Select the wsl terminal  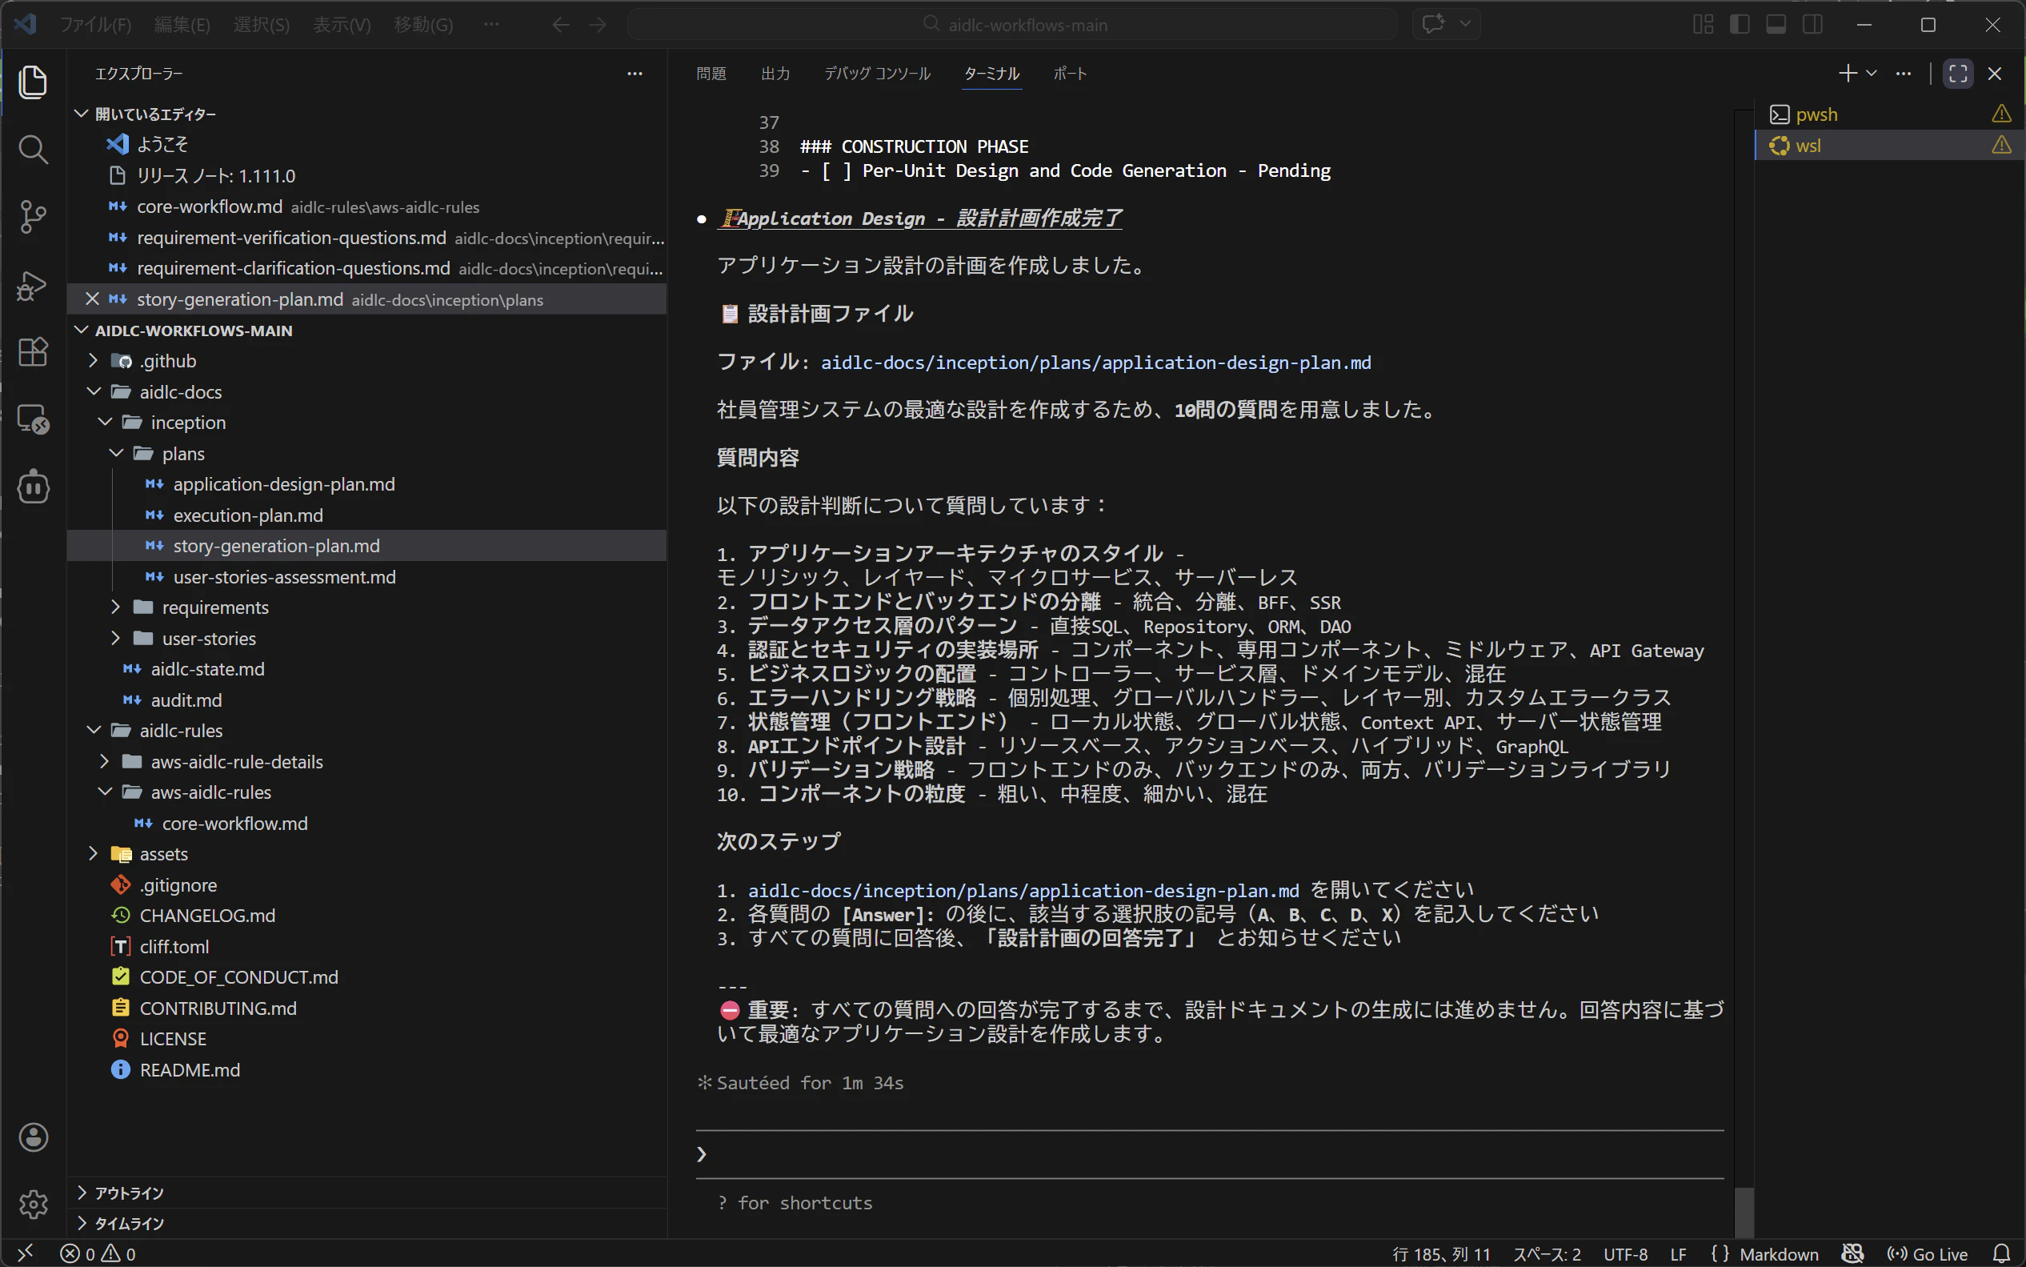pyautogui.click(x=1888, y=146)
